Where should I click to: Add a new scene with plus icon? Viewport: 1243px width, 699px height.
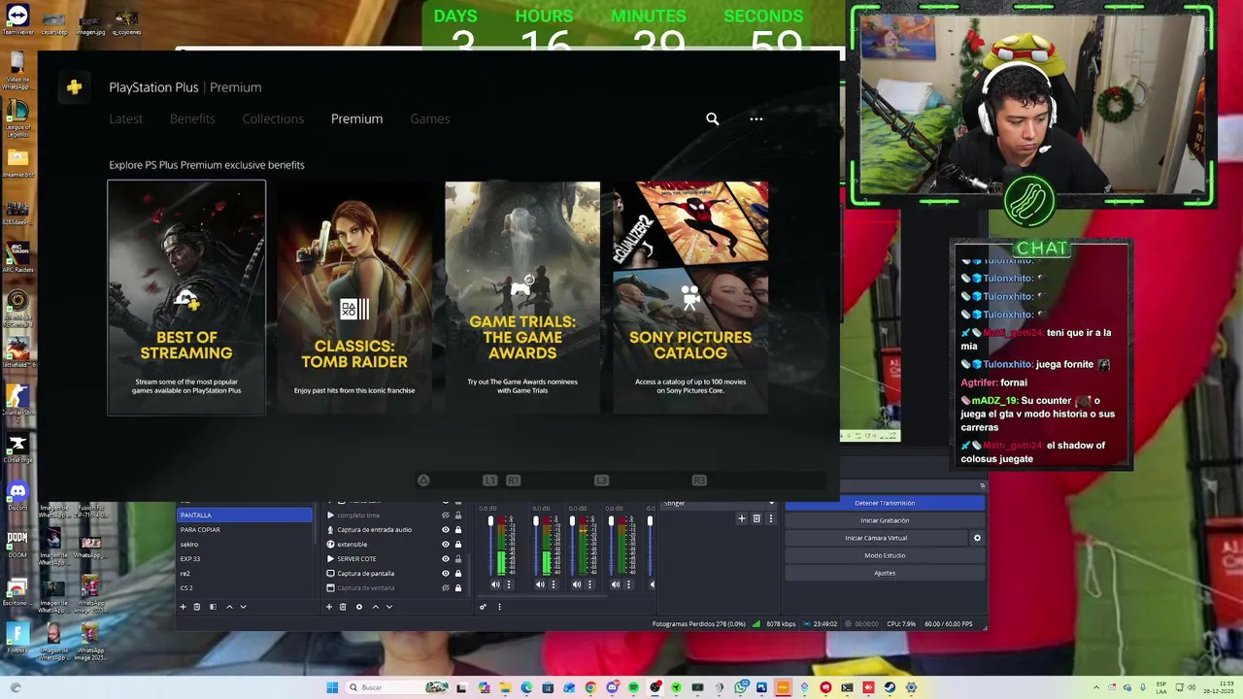click(x=183, y=607)
